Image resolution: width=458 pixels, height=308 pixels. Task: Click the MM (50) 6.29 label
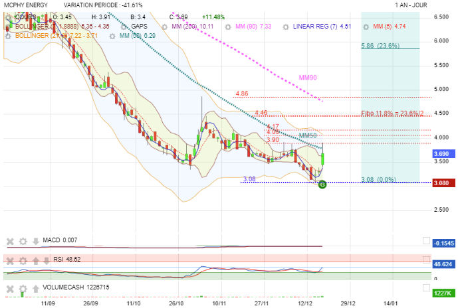pyautogui.click(x=138, y=36)
